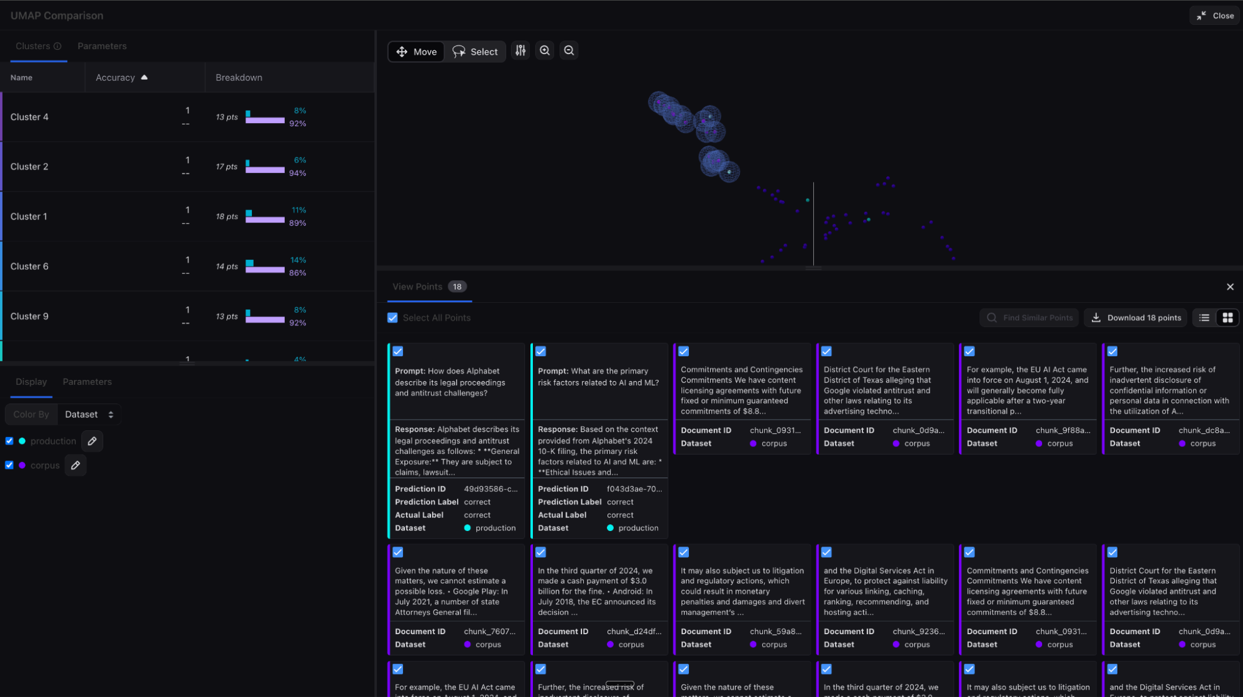Click the Find Similar Points button
The height and width of the screenshot is (697, 1243).
[1029, 318]
